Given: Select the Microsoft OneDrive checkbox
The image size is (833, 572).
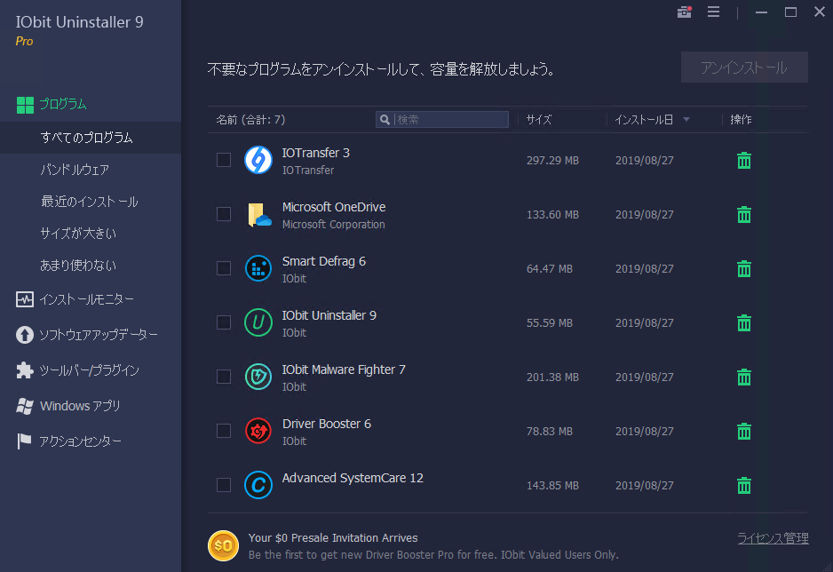Looking at the screenshot, I should [224, 214].
